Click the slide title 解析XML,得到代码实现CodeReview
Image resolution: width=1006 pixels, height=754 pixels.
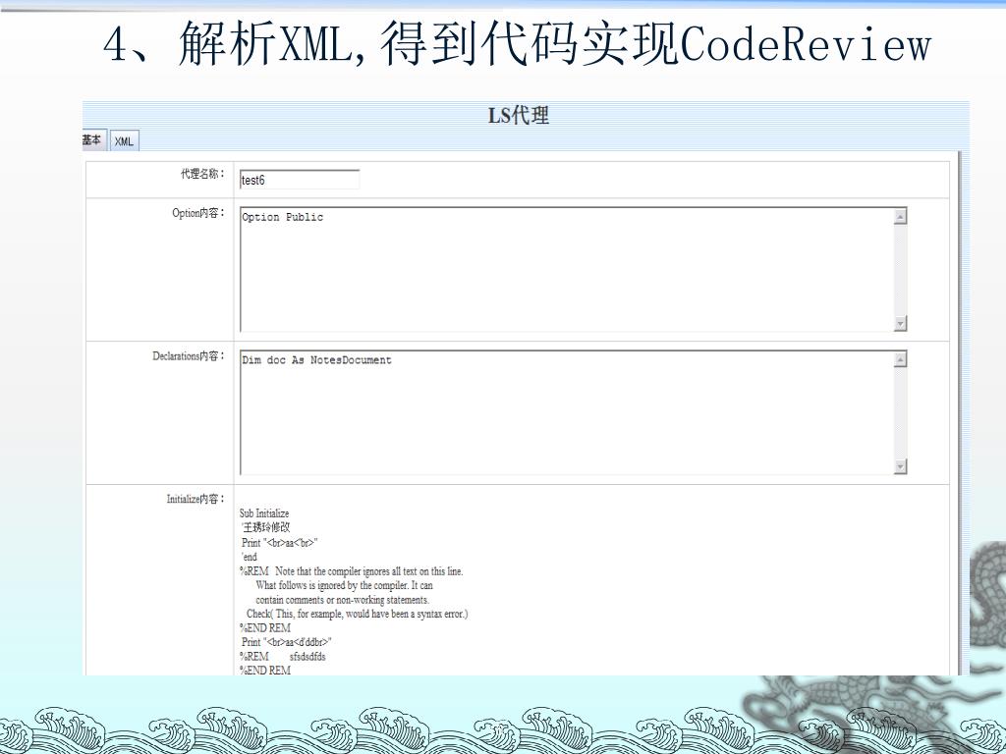coord(517,43)
